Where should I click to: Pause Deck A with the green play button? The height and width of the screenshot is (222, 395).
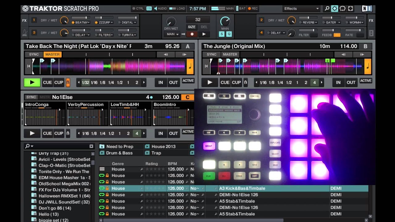point(32,82)
